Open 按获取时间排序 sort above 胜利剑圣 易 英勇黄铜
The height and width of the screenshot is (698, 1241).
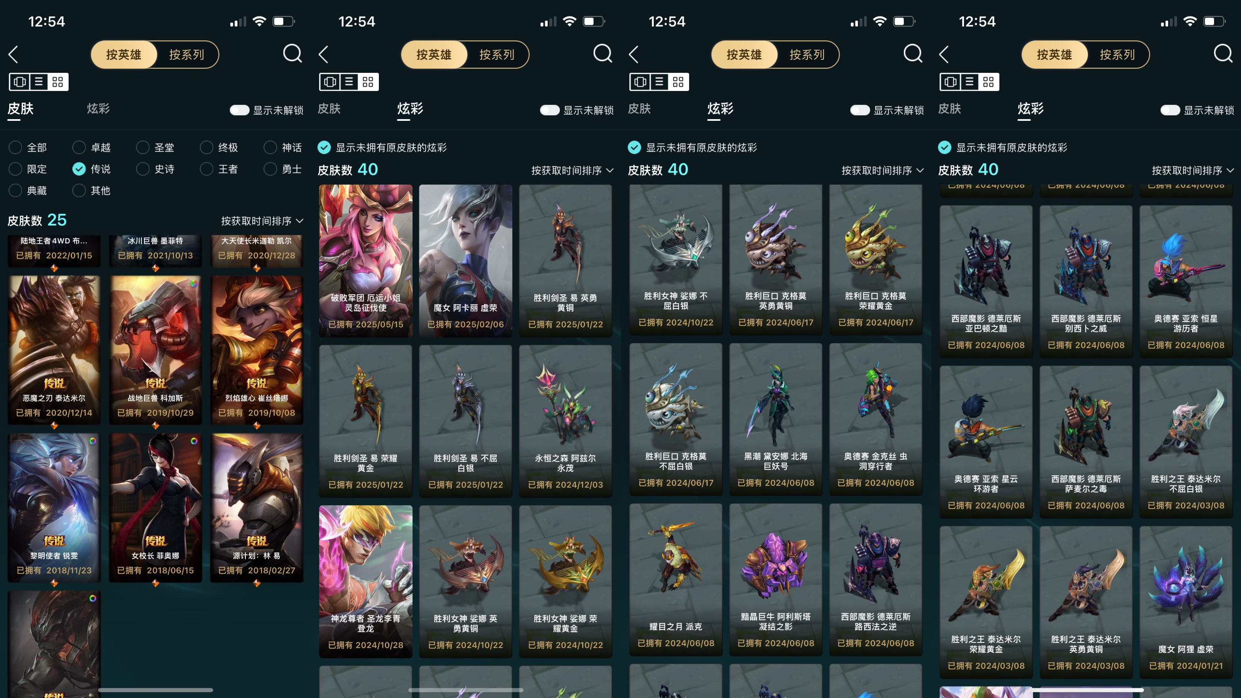[x=573, y=171]
